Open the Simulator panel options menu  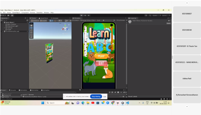tap(126, 18)
